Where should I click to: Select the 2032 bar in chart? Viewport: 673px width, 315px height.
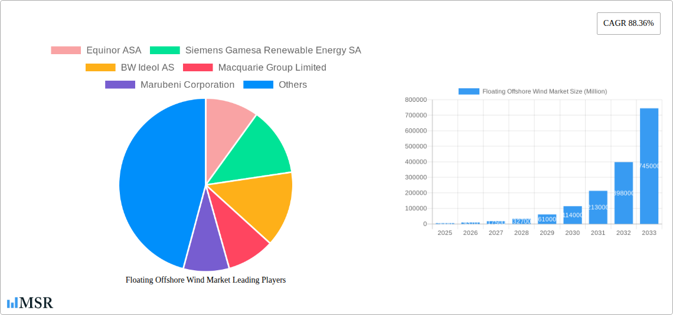pyautogui.click(x=623, y=193)
